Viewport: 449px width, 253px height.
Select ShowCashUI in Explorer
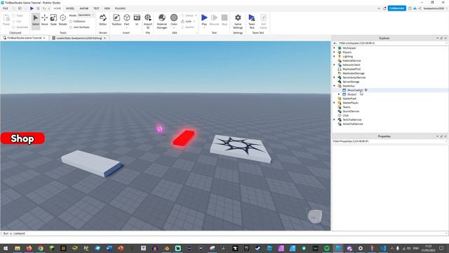355,90
